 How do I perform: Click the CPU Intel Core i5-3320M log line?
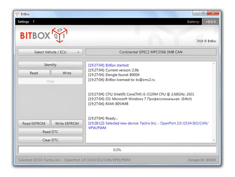141,94
